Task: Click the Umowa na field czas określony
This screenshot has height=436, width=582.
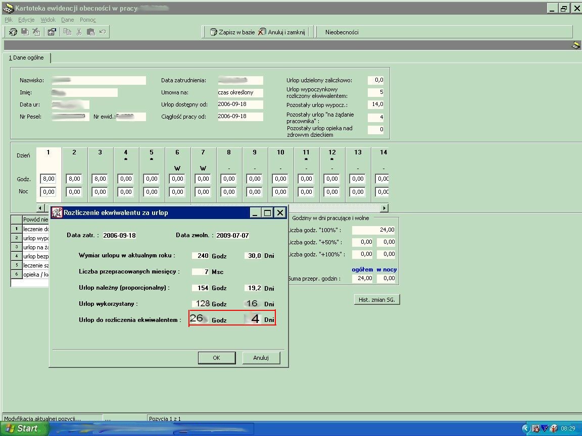Action: pos(240,92)
